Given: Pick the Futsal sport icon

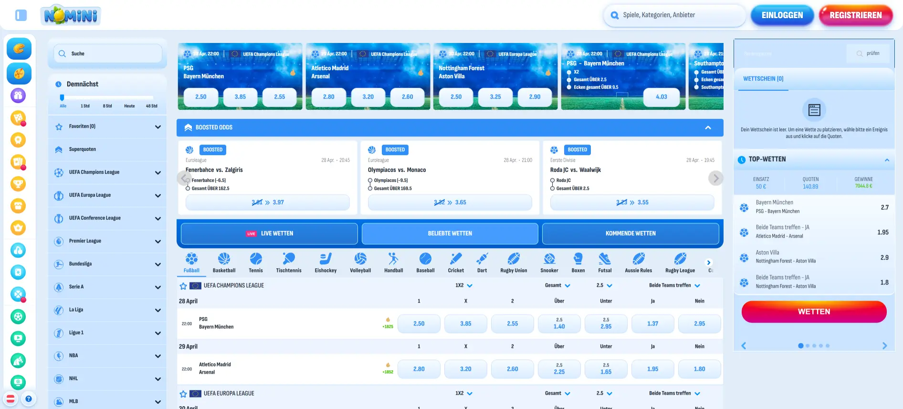Looking at the screenshot, I should point(605,262).
